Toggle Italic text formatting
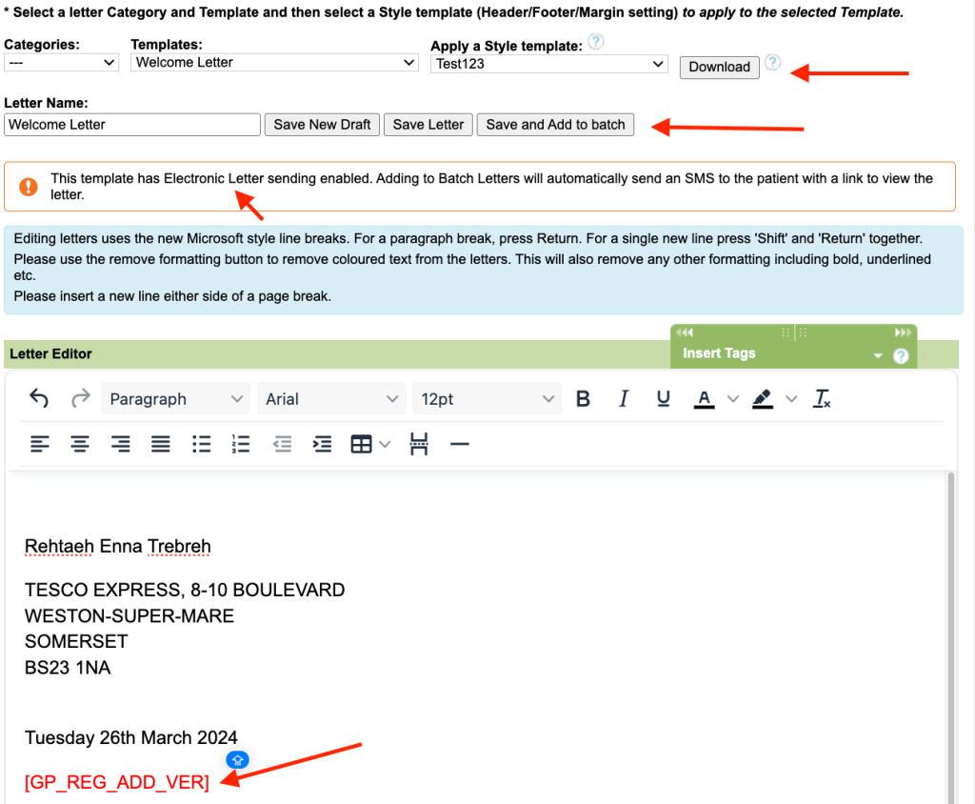The width and height of the screenshot is (975, 804). pos(624,399)
